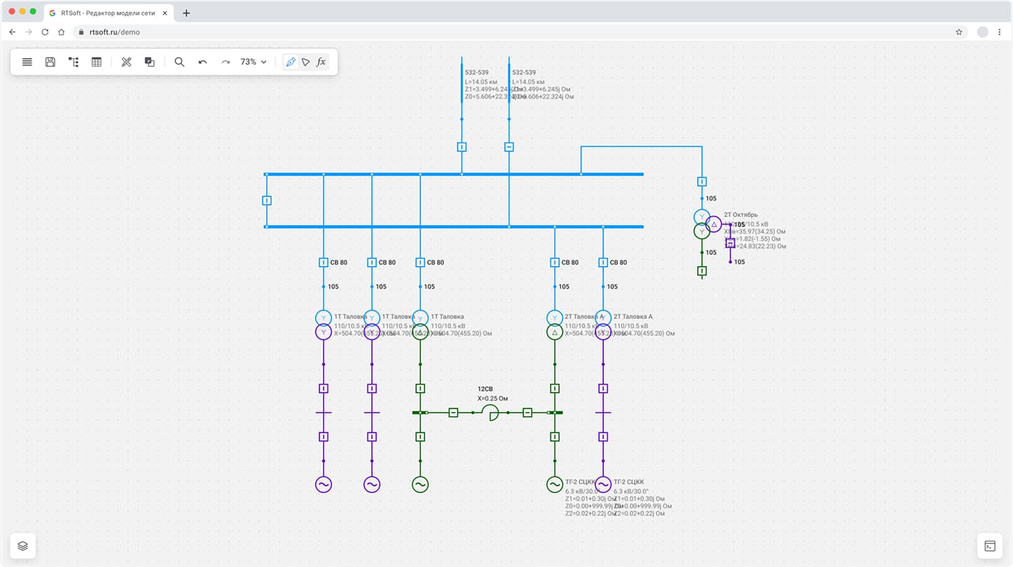Select the 12CB reactor element
Screen dimensions: 1013x567
(x=490, y=413)
